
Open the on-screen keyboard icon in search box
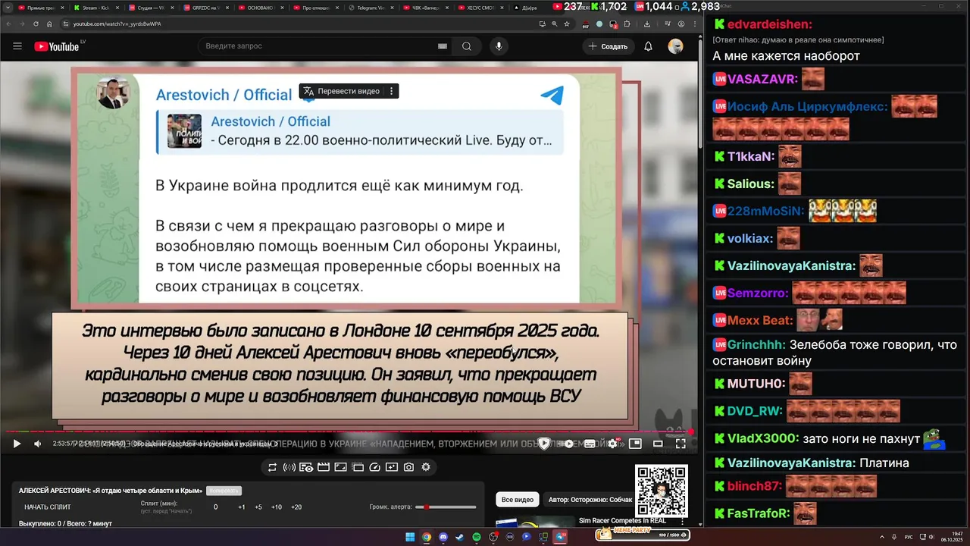[x=443, y=46]
